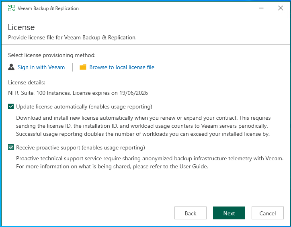The image size is (291, 227).
Task: Minimize the Veeam setup window
Action: click(261, 8)
